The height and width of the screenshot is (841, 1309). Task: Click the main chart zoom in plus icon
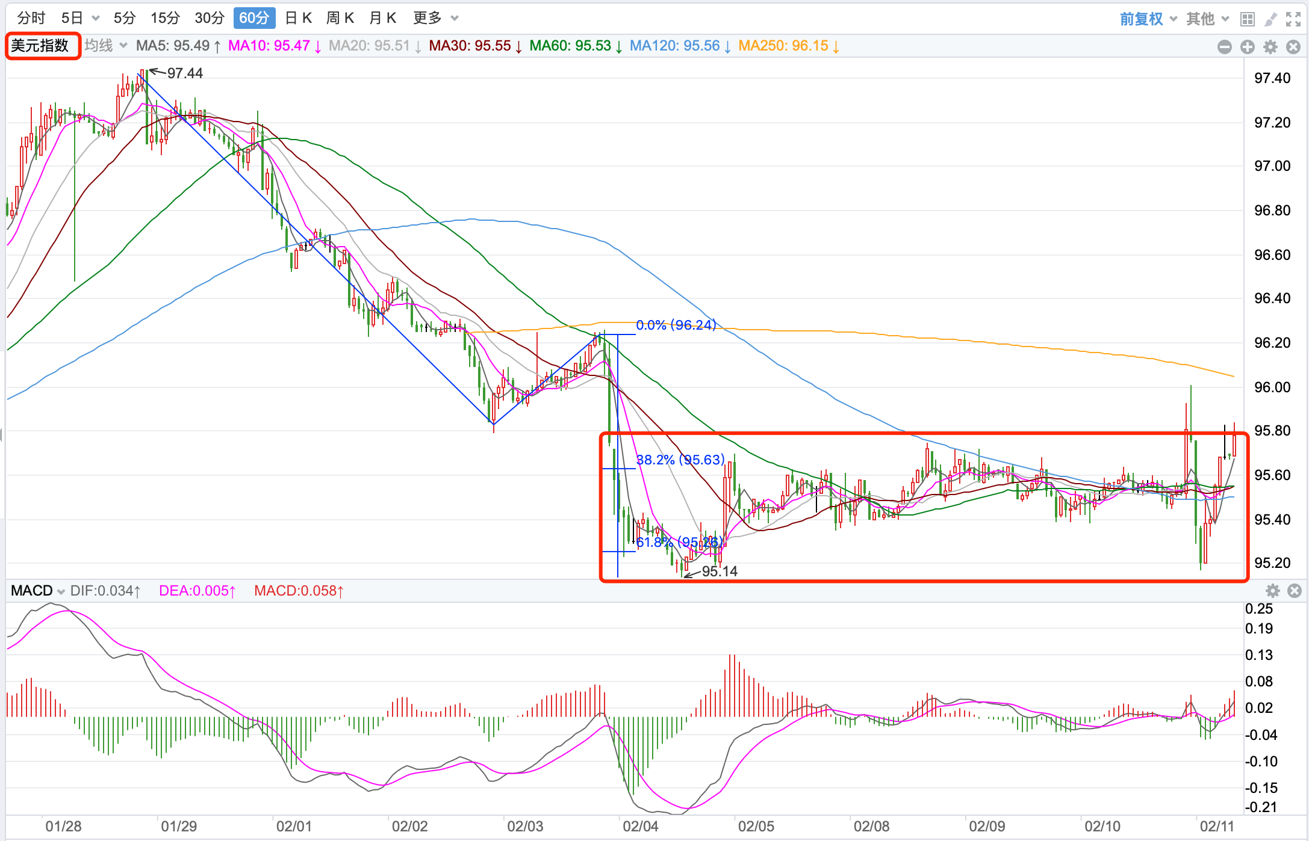point(1248,47)
